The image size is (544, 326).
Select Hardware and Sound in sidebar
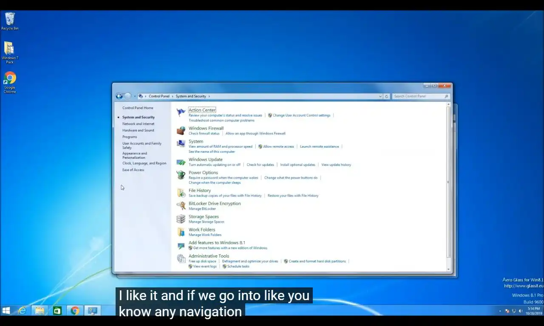(138, 130)
